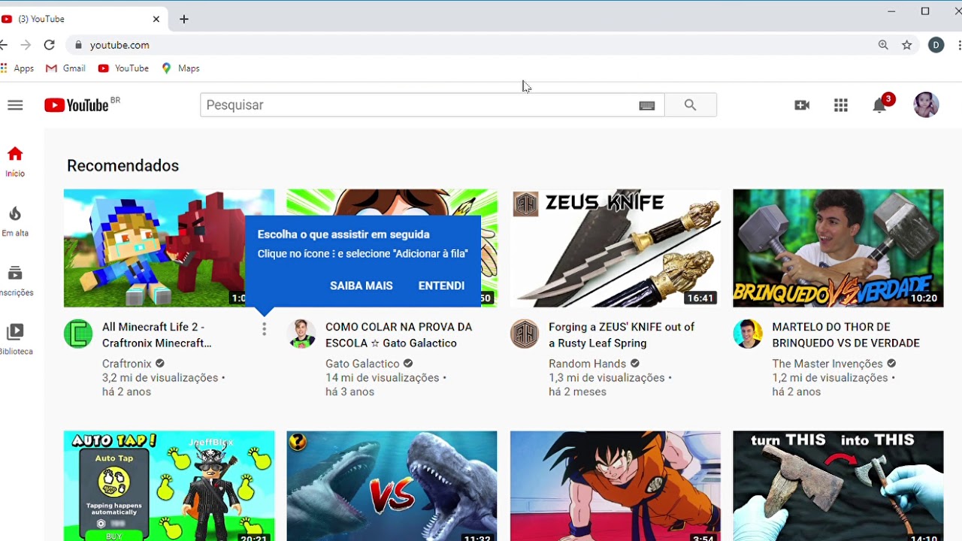Open the Apps bookmark shortcut
Viewport: 962px width, 541px height.
click(17, 68)
